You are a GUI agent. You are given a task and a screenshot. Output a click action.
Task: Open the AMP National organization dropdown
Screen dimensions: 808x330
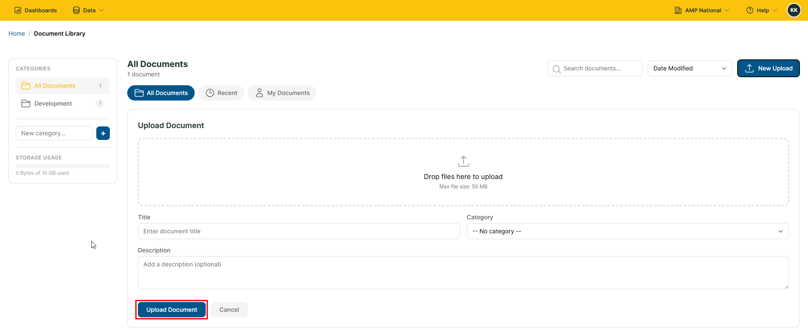pyautogui.click(x=702, y=10)
